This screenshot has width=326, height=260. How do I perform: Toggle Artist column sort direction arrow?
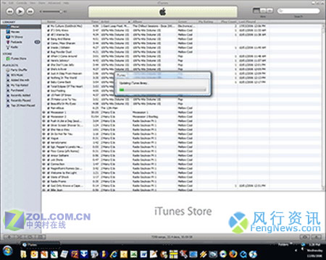pyautogui.click(x=129, y=22)
